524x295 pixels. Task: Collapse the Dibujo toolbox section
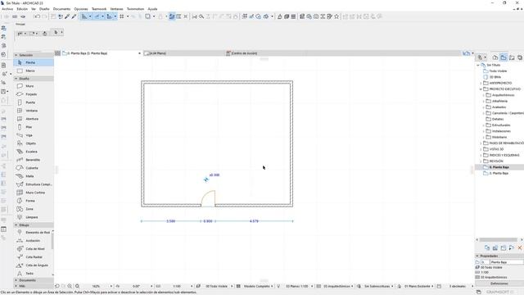(16, 225)
